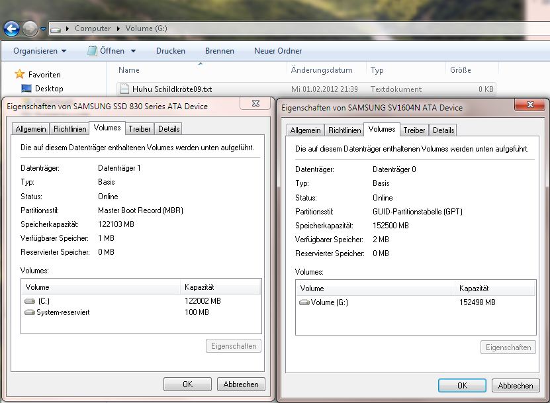The width and height of the screenshot is (550, 403).
Task: Expand the arrow after Computer breadcrumb
Action: [118, 28]
